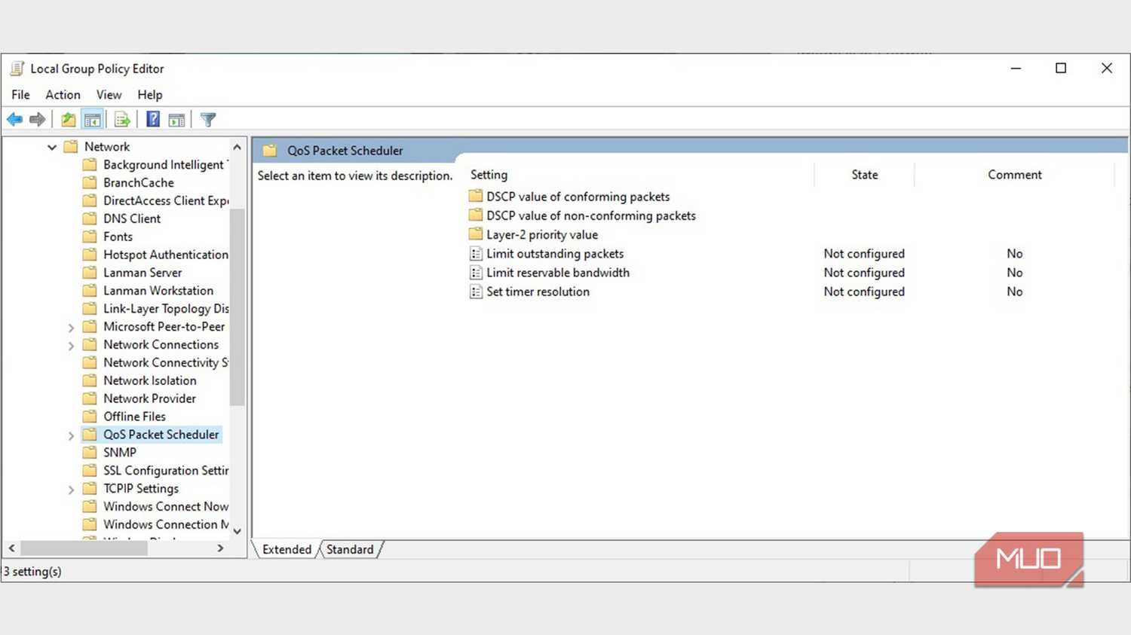This screenshot has width=1131, height=635.
Task: Switch to the Standard tab
Action: pyautogui.click(x=350, y=550)
